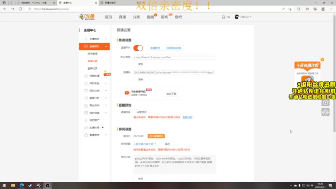Screen dimensions: 336x189
Task: Click the 商业活动 icon in the sidebar
Action: pos(86,105)
